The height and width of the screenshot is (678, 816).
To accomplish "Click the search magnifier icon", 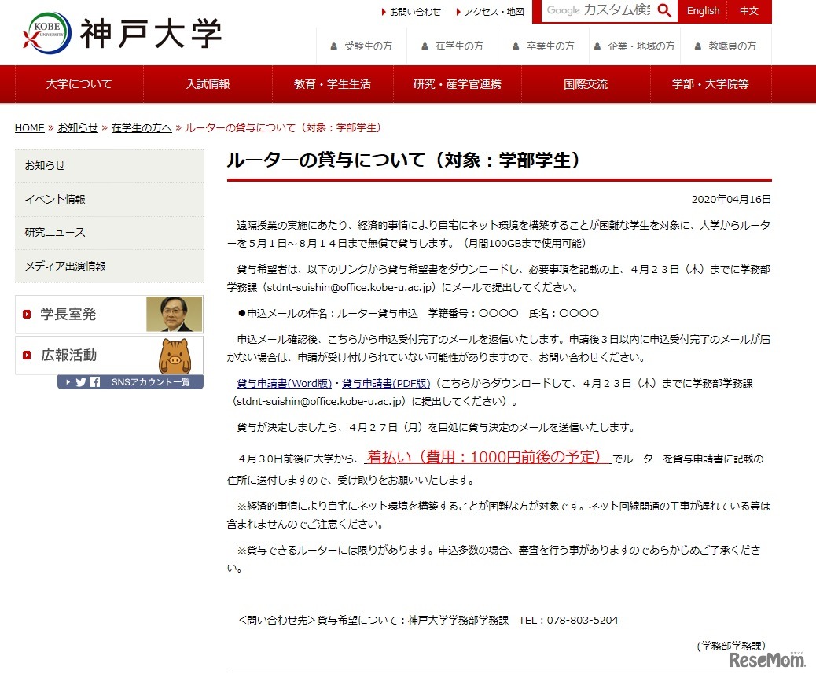I will coord(664,11).
